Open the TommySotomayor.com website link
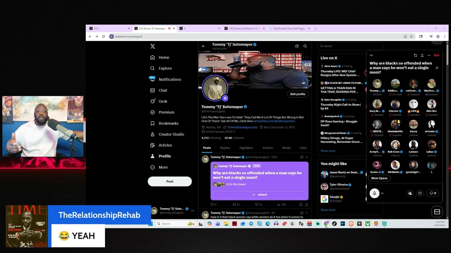This screenshot has width=451, height=253. [242, 127]
